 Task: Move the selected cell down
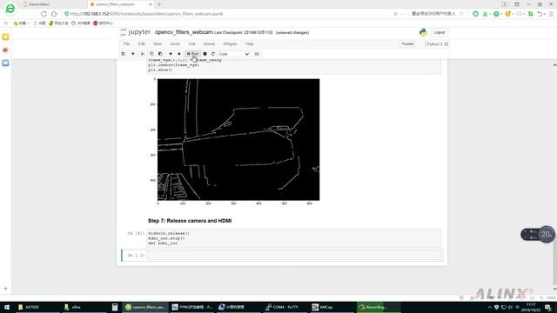click(179, 54)
